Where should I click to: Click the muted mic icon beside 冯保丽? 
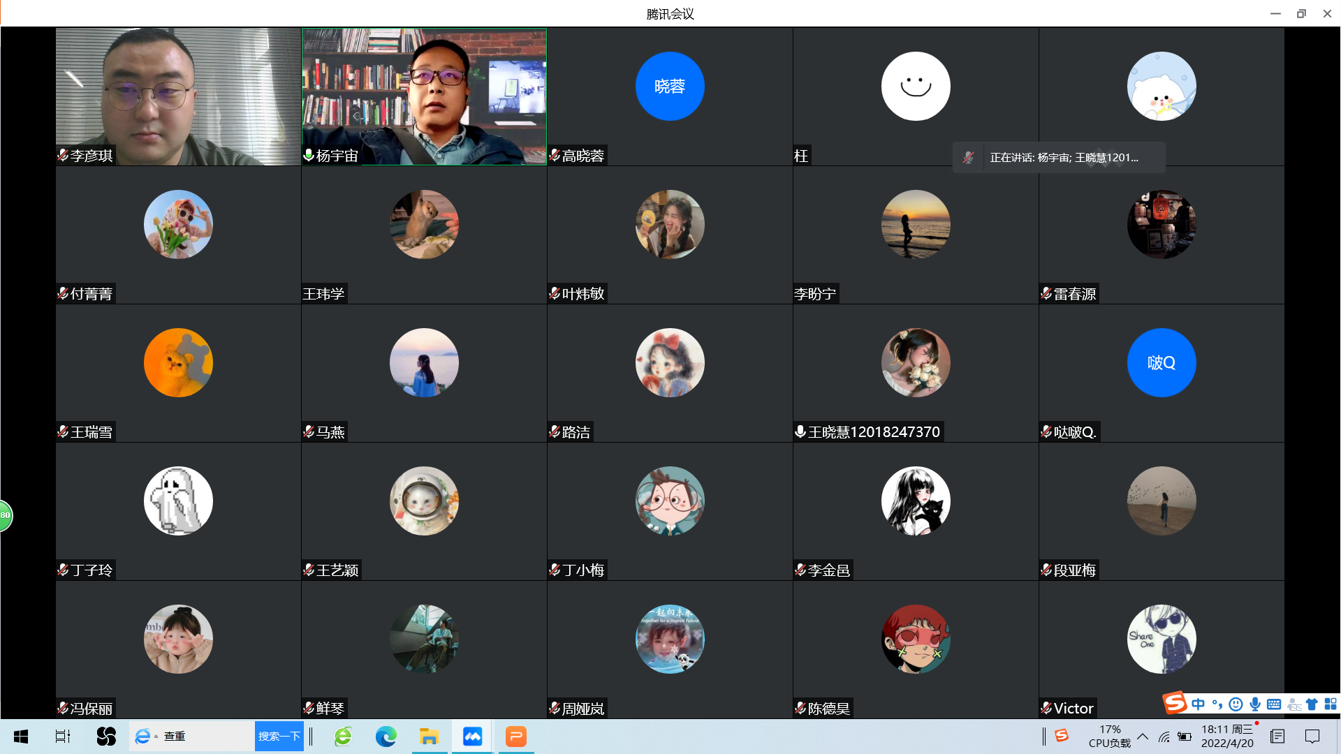point(63,709)
